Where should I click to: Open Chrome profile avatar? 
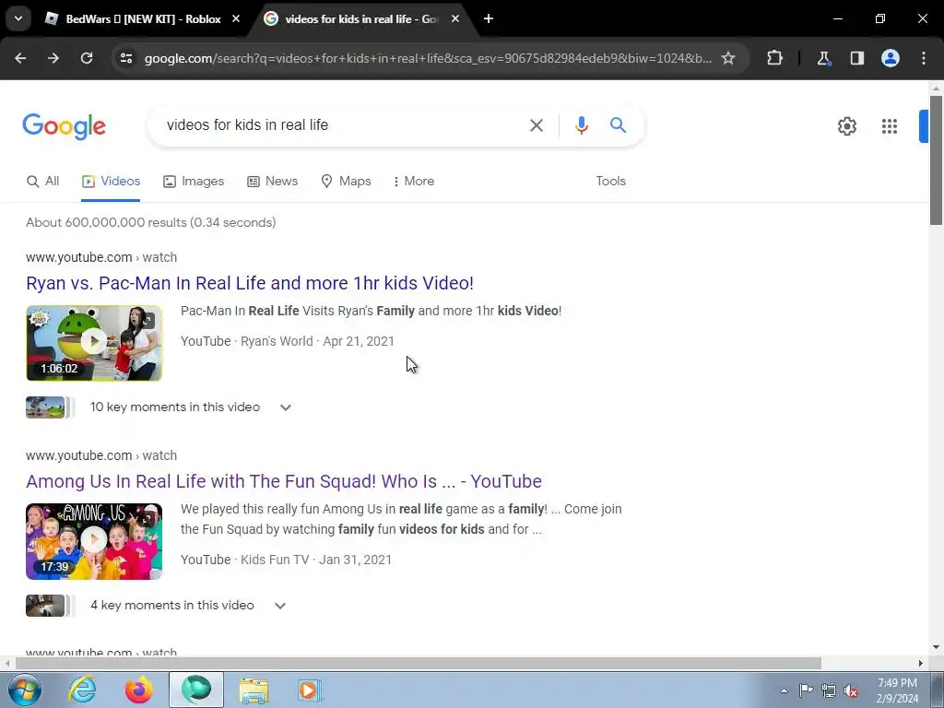(x=891, y=58)
